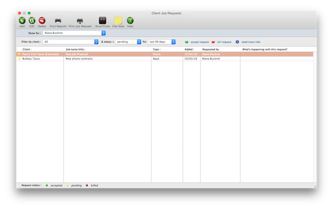Open the Help icon

[130, 20]
